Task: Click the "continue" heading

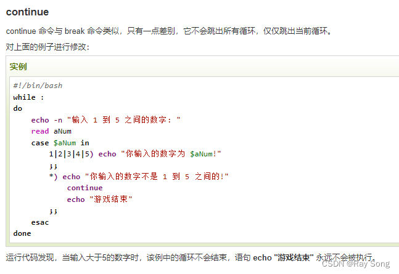Action: (x=27, y=12)
